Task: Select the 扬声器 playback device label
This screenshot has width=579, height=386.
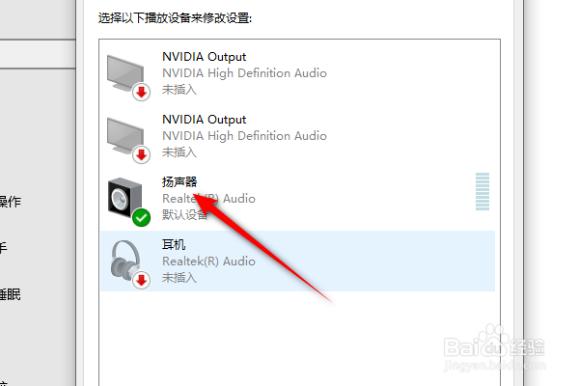Action: click(x=179, y=182)
